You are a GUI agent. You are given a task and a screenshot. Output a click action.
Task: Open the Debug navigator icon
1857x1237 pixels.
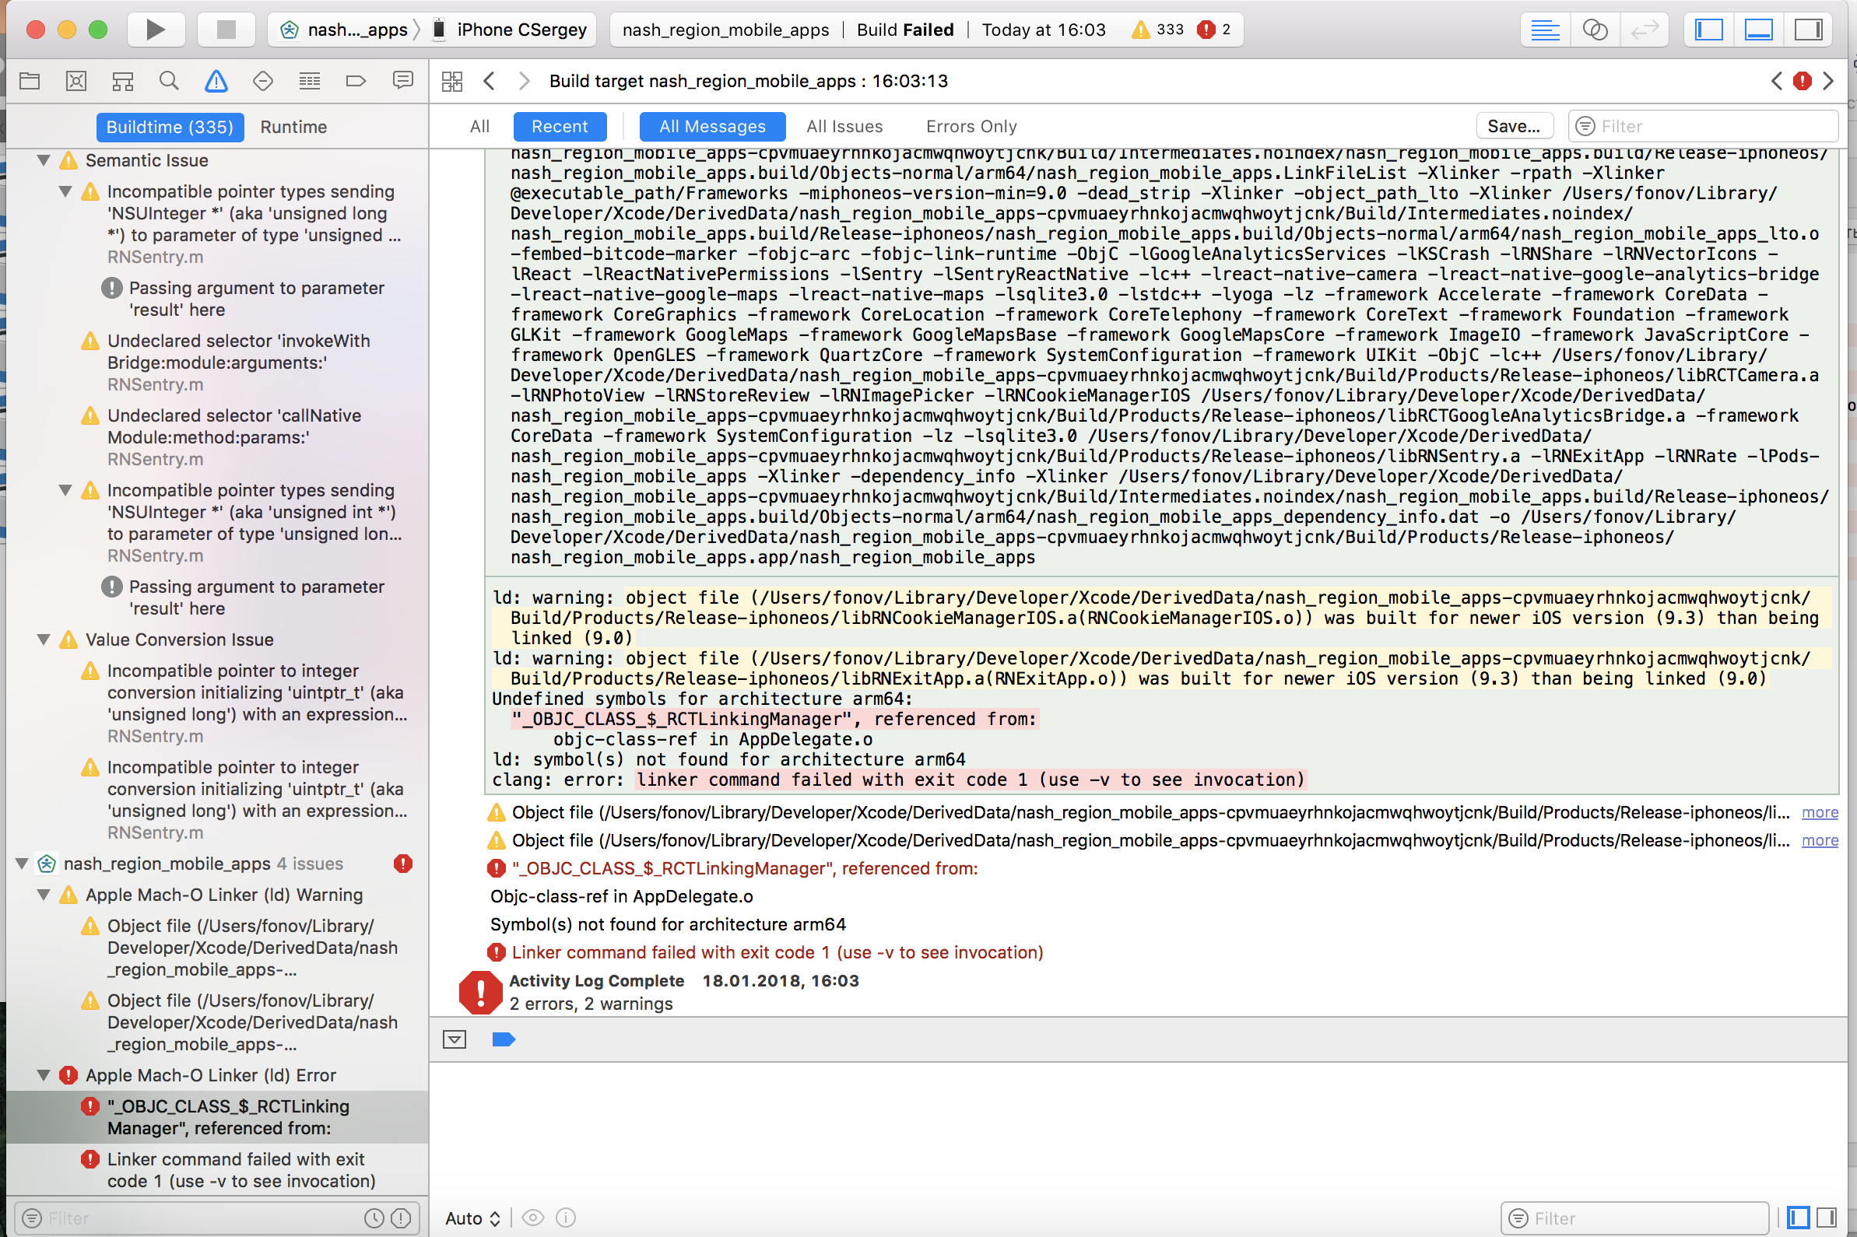pyautogui.click(x=309, y=80)
